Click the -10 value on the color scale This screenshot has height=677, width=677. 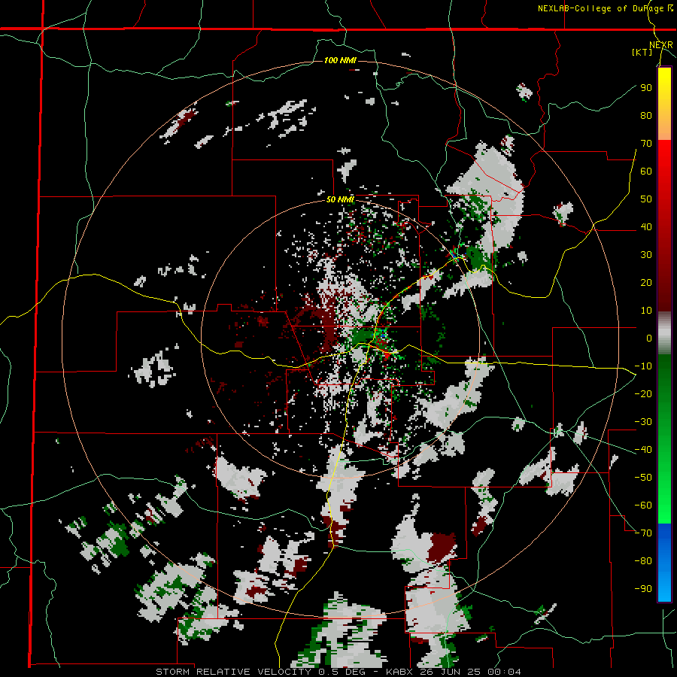point(643,366)
